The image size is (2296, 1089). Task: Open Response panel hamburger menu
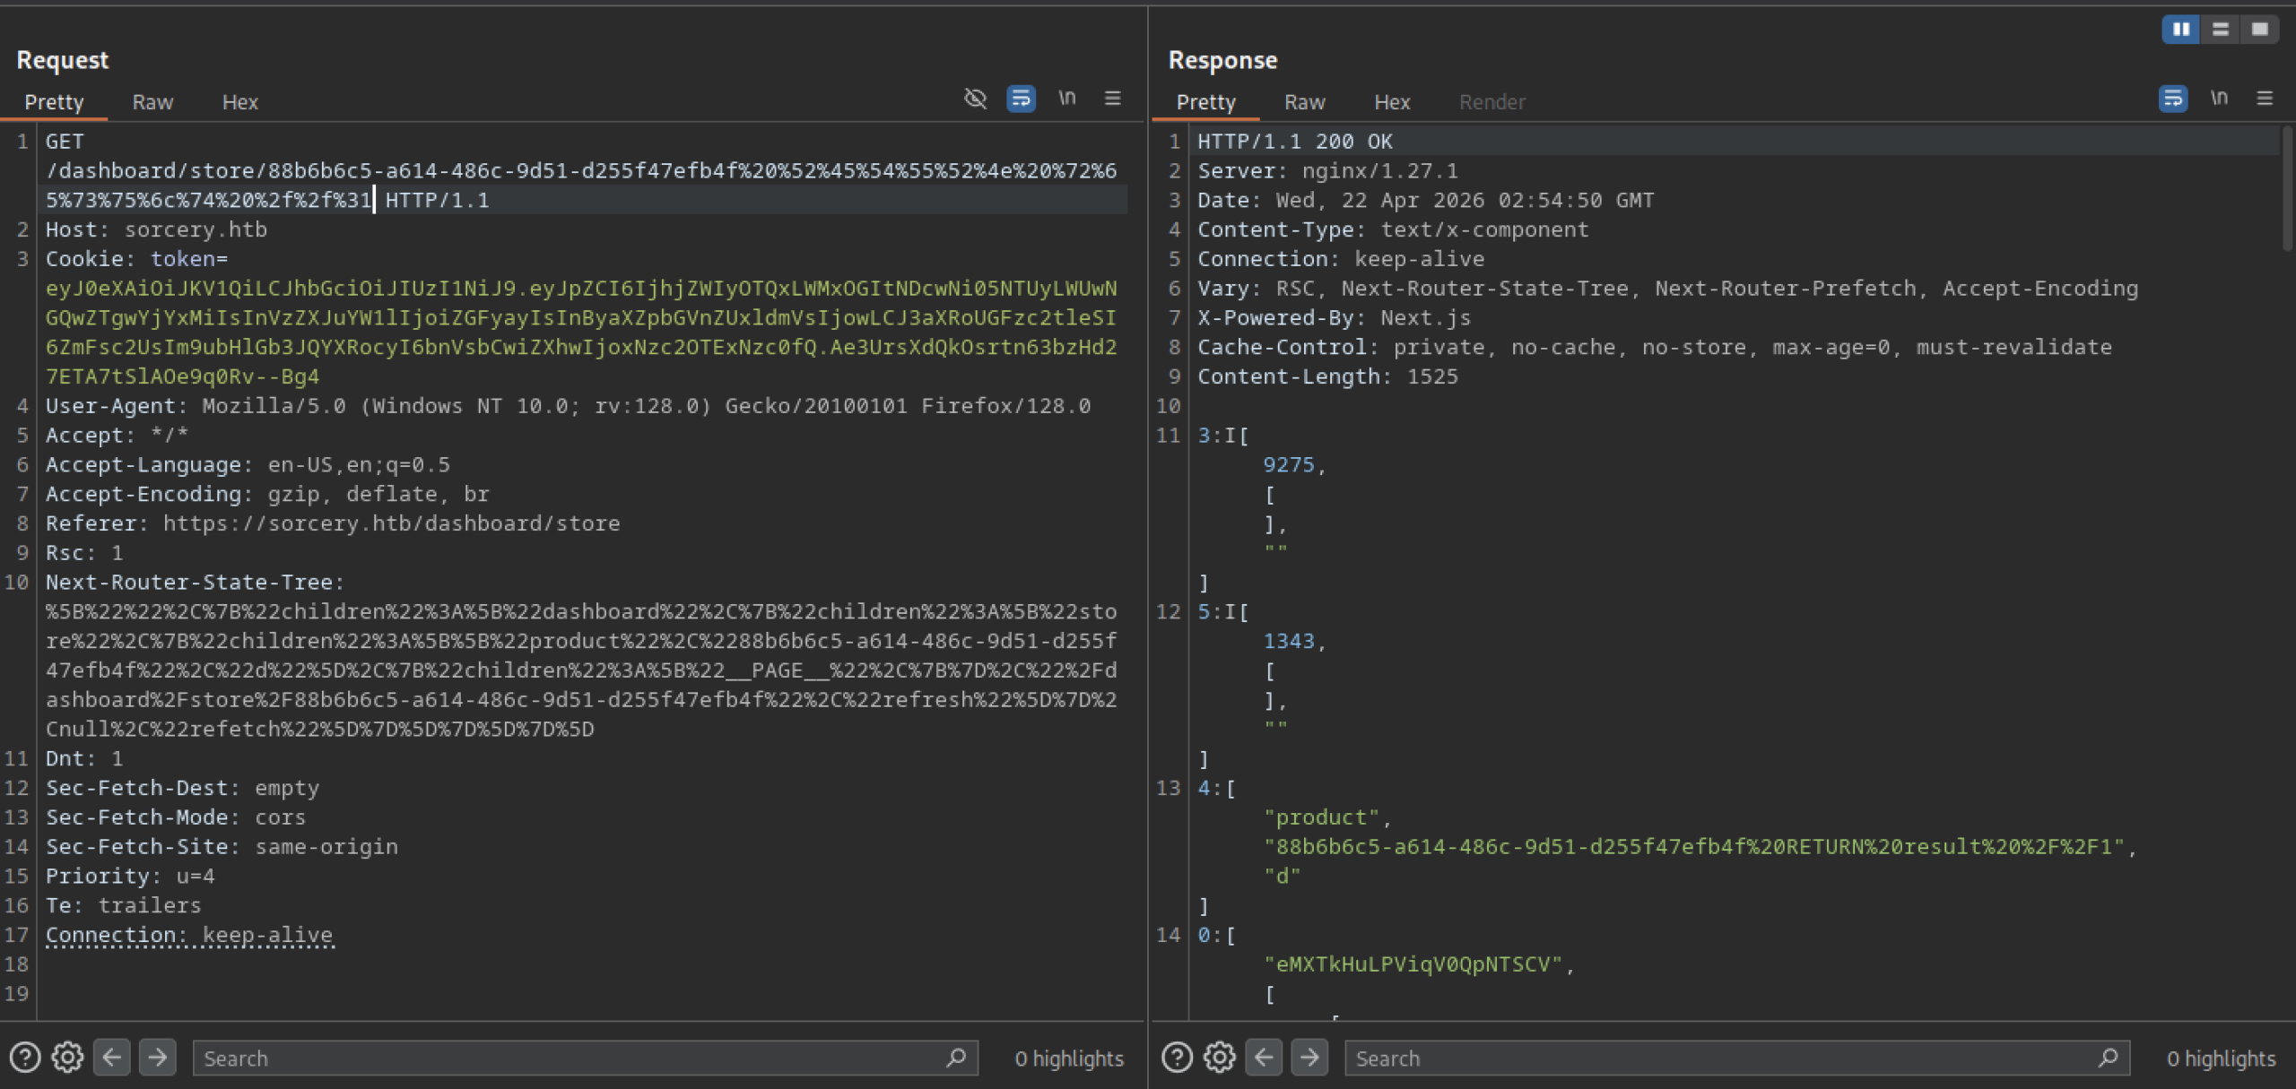coord(2264,99)
